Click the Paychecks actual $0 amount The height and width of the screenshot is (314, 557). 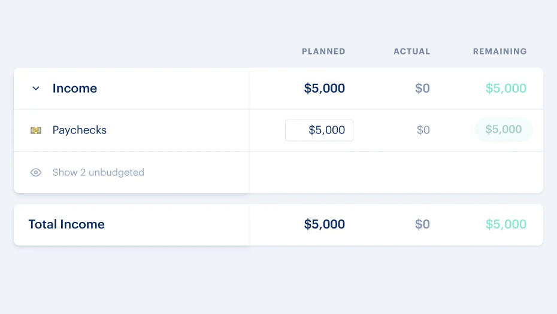click(423, 130)
